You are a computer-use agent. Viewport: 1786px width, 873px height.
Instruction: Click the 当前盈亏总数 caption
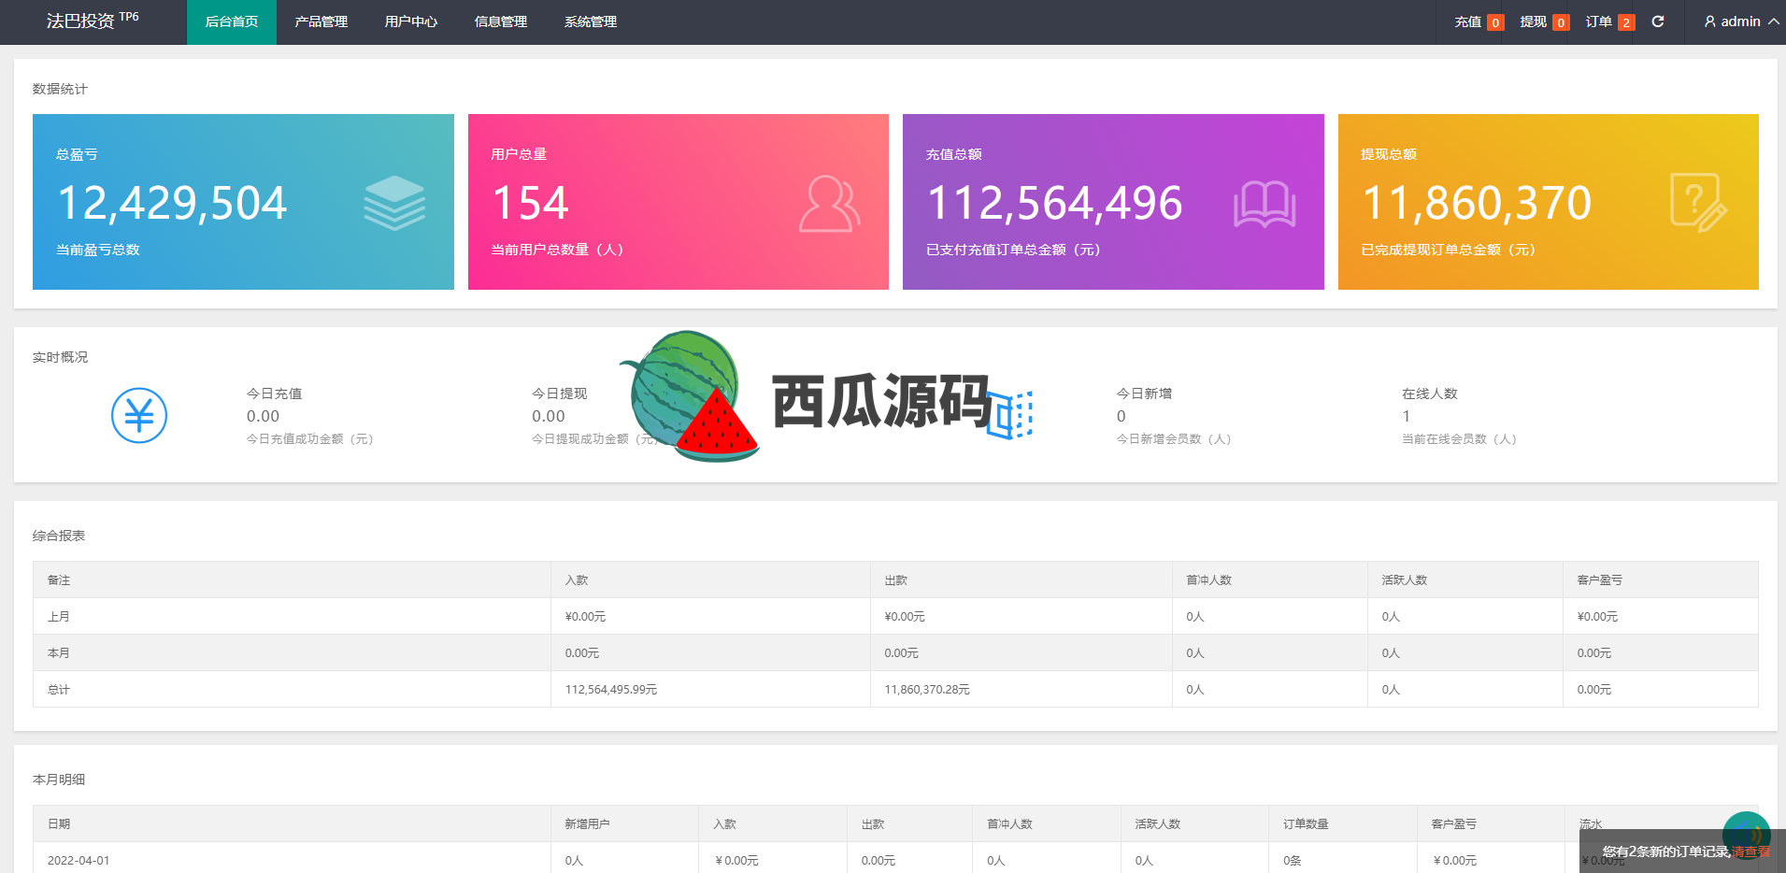point(98,250)
